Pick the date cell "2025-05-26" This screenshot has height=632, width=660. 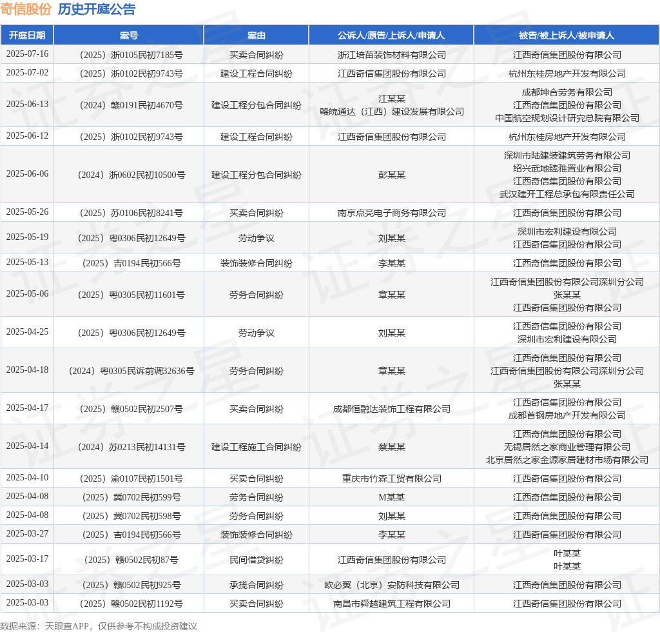point(27,212)
